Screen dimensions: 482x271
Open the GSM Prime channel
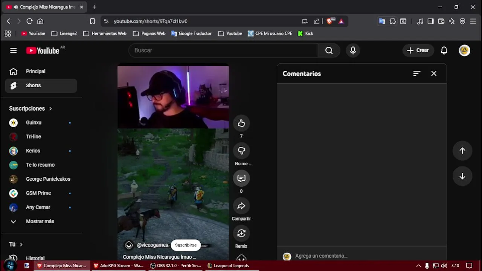pyautogui.click(x=41, y=193)
